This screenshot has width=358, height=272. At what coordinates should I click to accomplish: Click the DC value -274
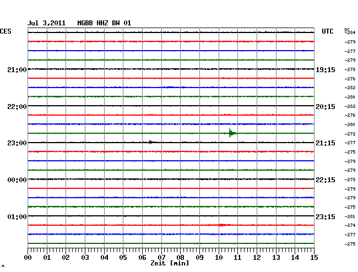pyautogui.click(x=350, y=225)
